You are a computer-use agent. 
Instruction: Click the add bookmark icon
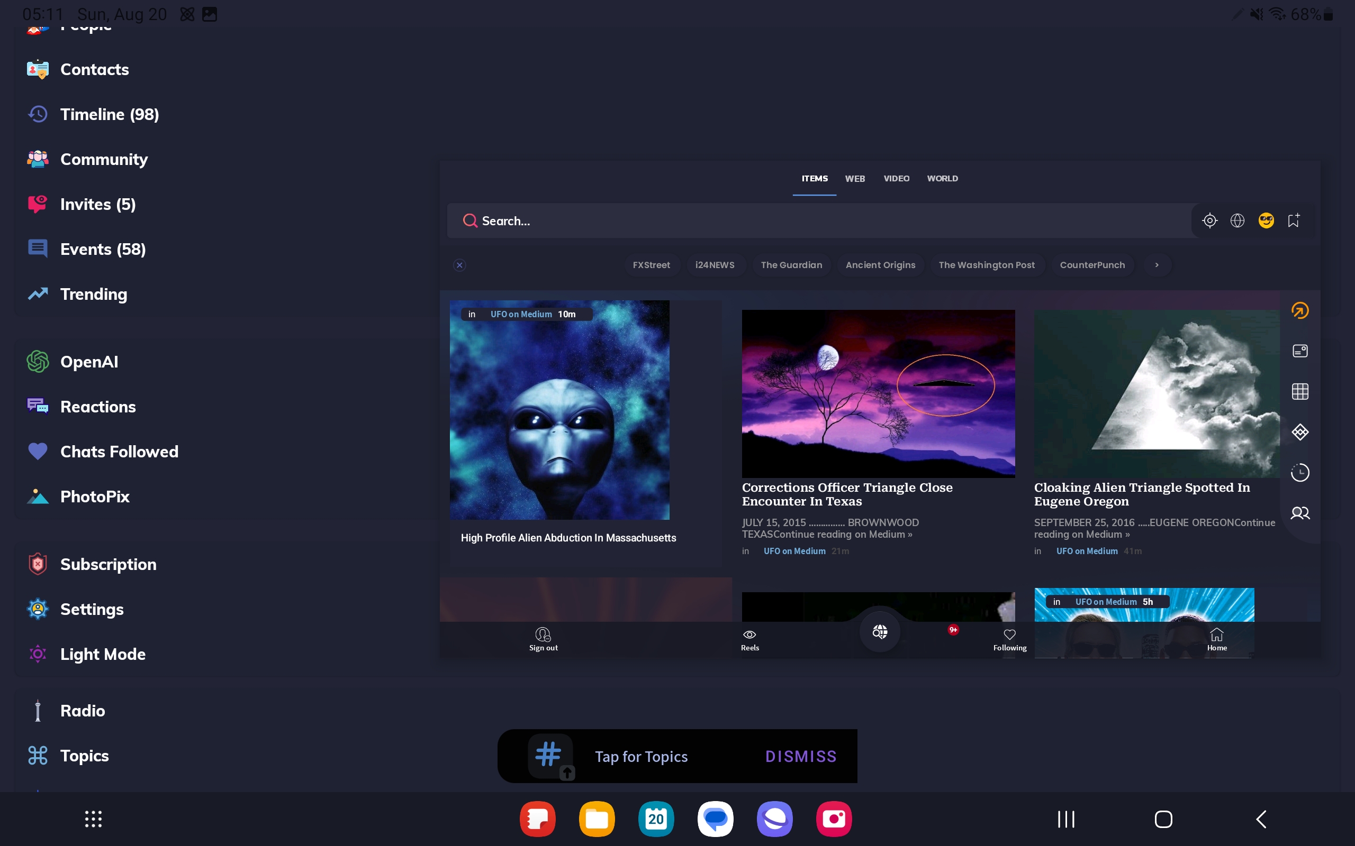pyautogui.click(x=1294, y=220)
